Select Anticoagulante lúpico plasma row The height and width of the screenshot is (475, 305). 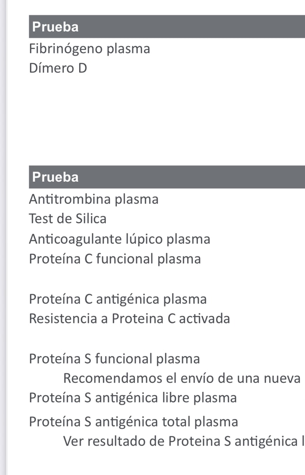[x=119, y=239]
